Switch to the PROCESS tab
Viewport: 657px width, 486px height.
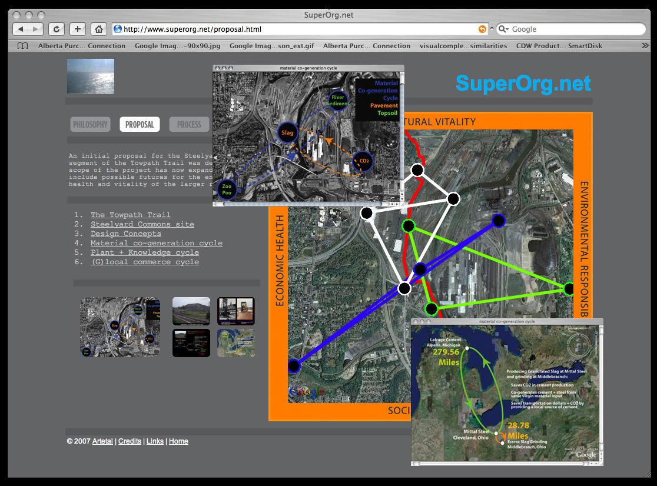tap(189, 124)
